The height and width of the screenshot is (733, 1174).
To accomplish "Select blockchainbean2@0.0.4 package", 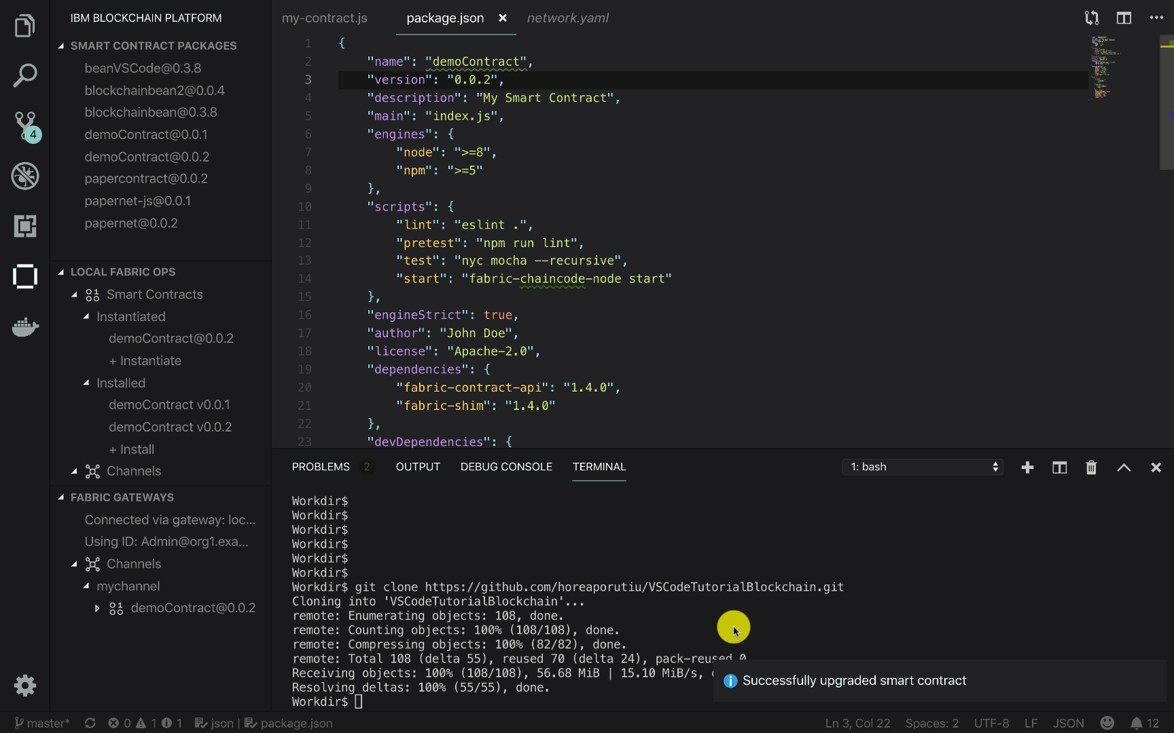I will [154, 90].
